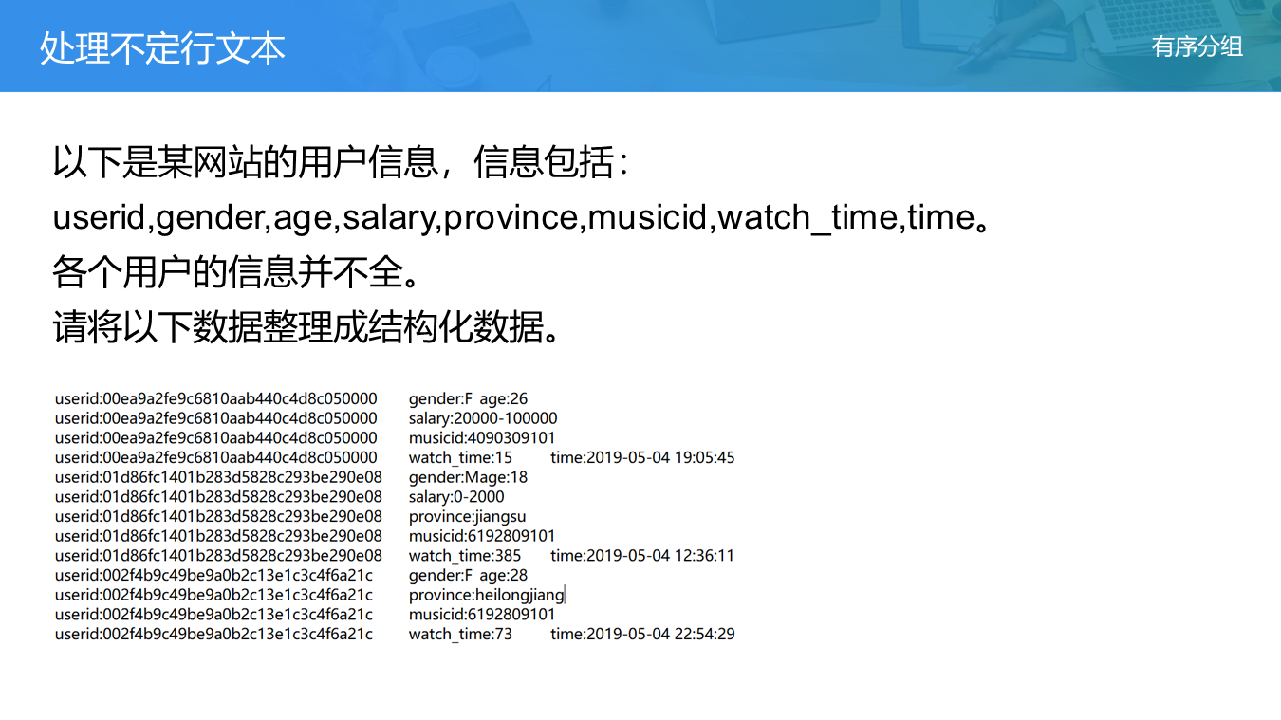Viewport: 1281px width, 720px height.
Task: Click the value "gender:F age:28"
Action: (468, 575)
